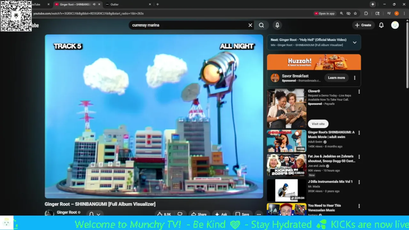This screenshot has height=230, width=409.
Task: Click the browser zoom magnifier icon
Action: click(x=342, y=13)
